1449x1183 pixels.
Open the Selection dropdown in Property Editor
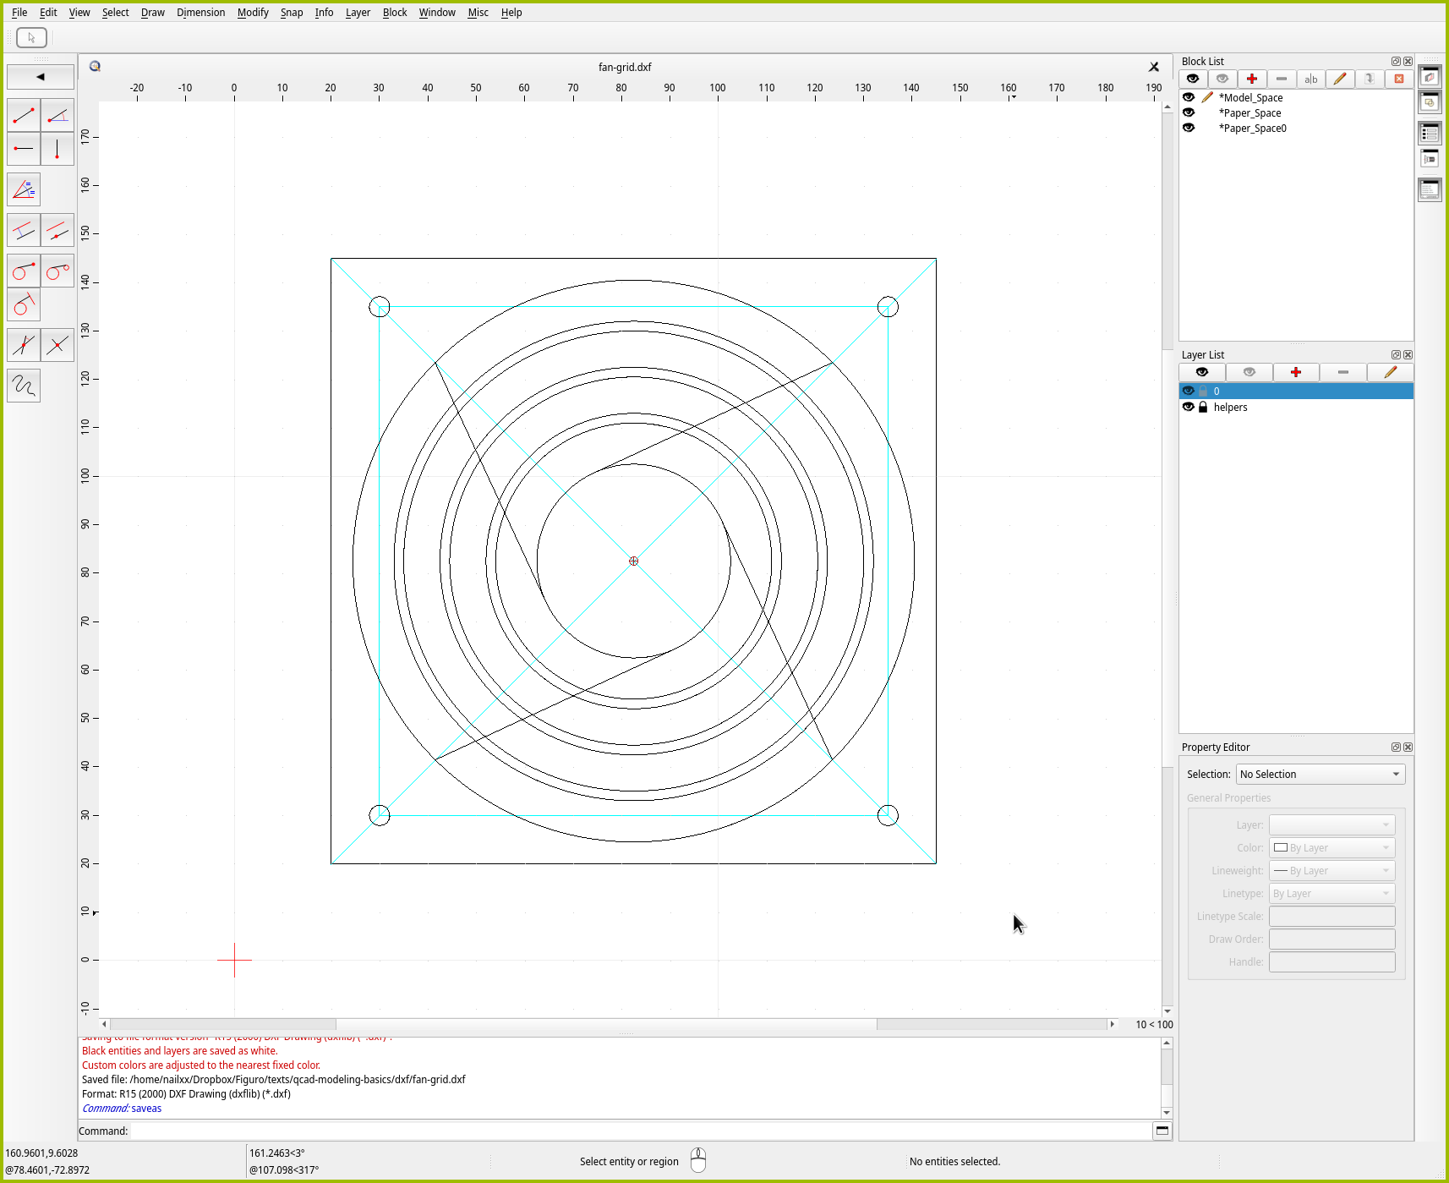coord(1320,774)
